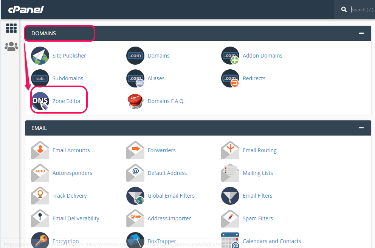This screenshot has height=248, width=375.
Task: Click the red Help button icon
Action: [135, 101]
